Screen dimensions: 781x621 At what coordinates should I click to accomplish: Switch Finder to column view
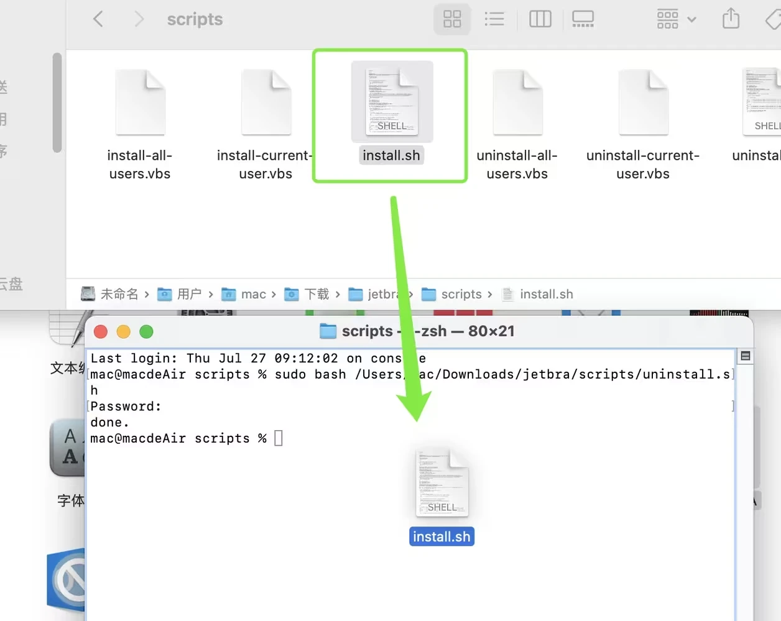pos(540,19)
